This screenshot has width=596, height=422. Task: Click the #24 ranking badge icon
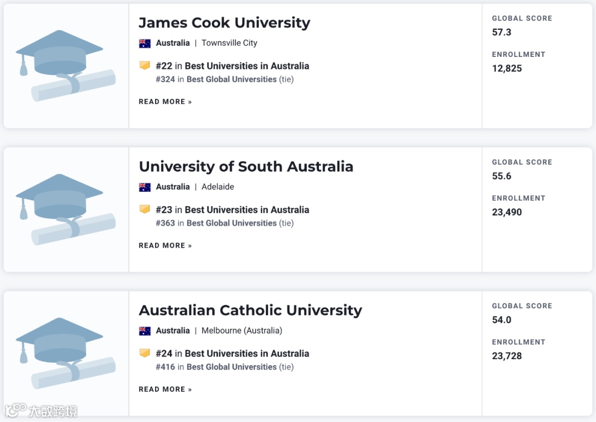[x=145, y=353]
